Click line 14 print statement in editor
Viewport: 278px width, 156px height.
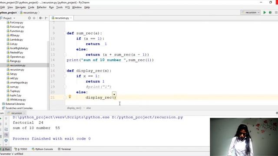pos(110,60)
